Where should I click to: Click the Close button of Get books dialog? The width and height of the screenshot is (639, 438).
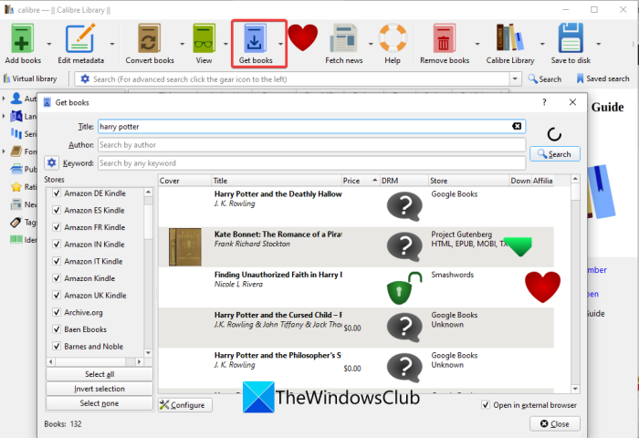tap(555, 423)
